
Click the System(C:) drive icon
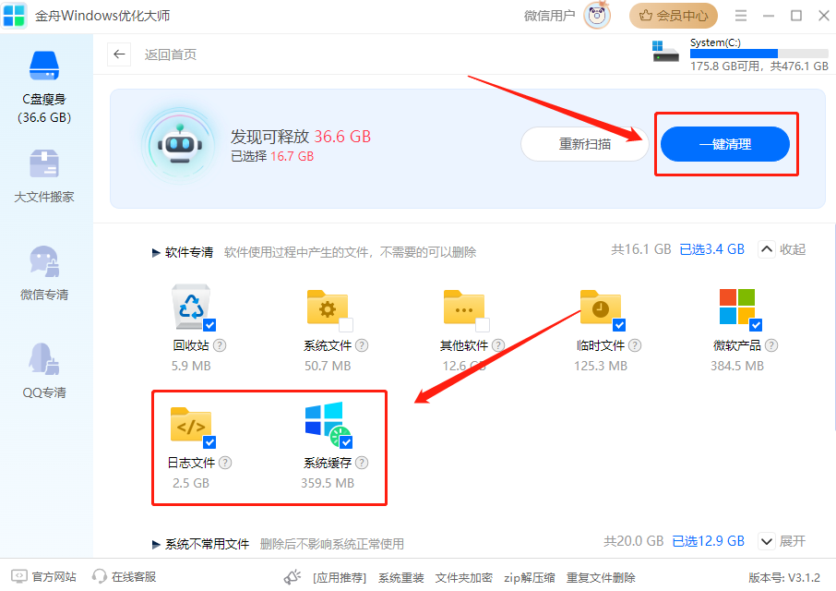(x=665, y=52)
